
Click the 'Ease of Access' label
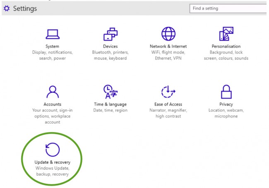[168, 104]
